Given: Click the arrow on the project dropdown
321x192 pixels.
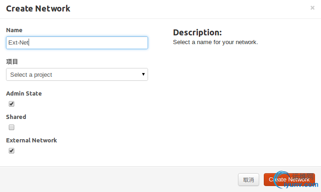Looking at the screenshot, I should [x=143, y=74].
